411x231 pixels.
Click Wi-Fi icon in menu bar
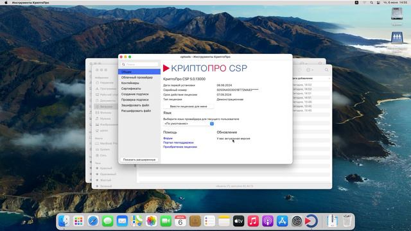click(364, 3)
